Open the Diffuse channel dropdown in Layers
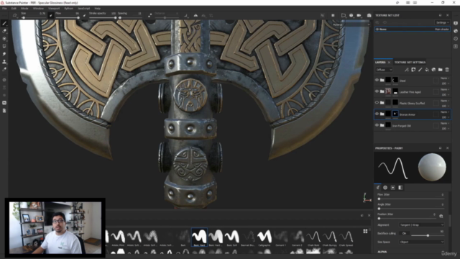The image size is (460, 259). pos(384,70)
